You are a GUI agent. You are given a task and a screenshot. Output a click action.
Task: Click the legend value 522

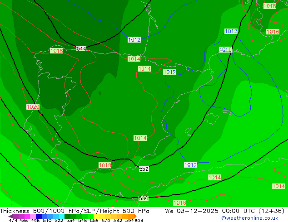coord(59,220)
